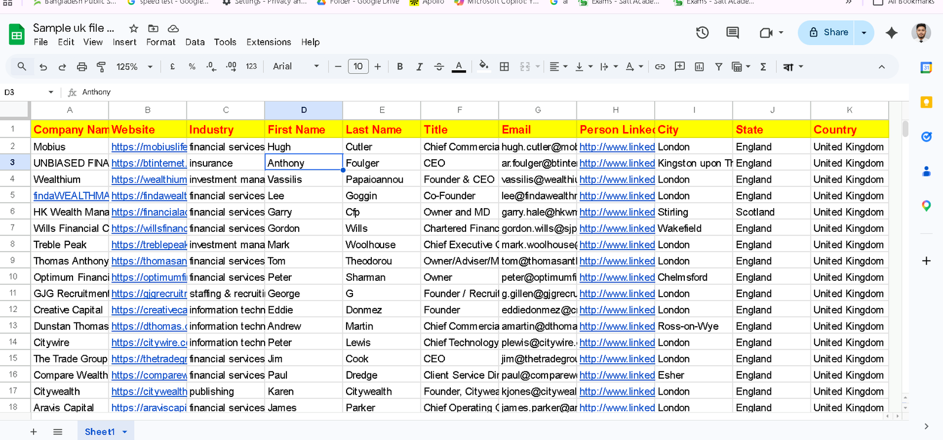Image resolution: width=943 pixels, height=440 pixels.
Task: Star the Sample uk file document
Action: pos(134,28)
